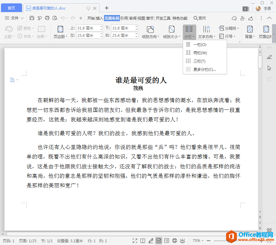The width and height of the screenshot is (276, 245).
Task: Click the Save icon in quick toolbar
Action: click(x=32, y=18)
